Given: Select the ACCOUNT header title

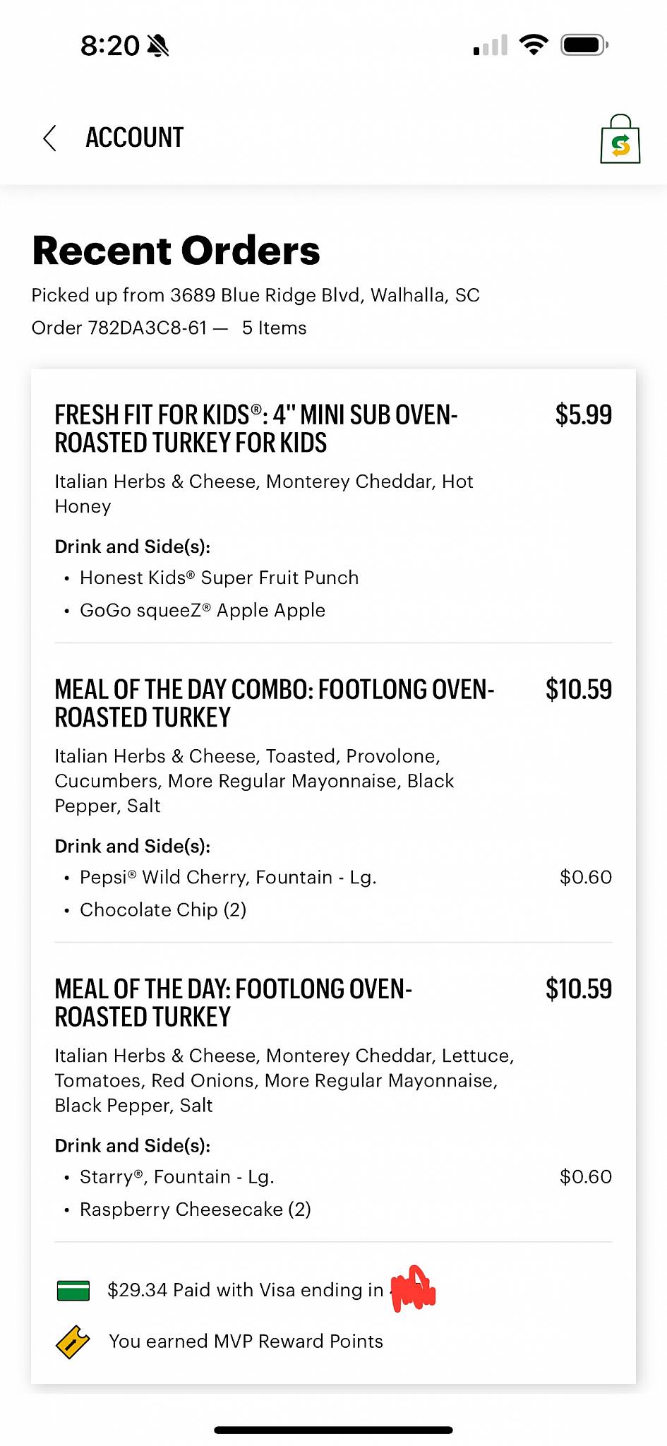Looking at the screenshot, I should tap(135, 138).
